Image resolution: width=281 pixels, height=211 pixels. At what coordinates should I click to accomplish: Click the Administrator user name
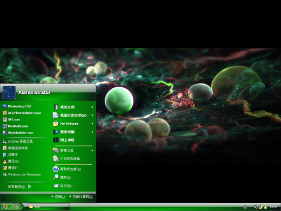point(34,93)
